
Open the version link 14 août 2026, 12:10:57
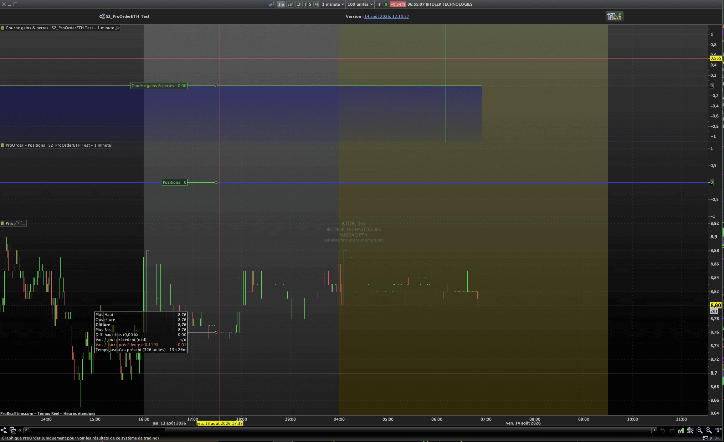tap(387, 16)
